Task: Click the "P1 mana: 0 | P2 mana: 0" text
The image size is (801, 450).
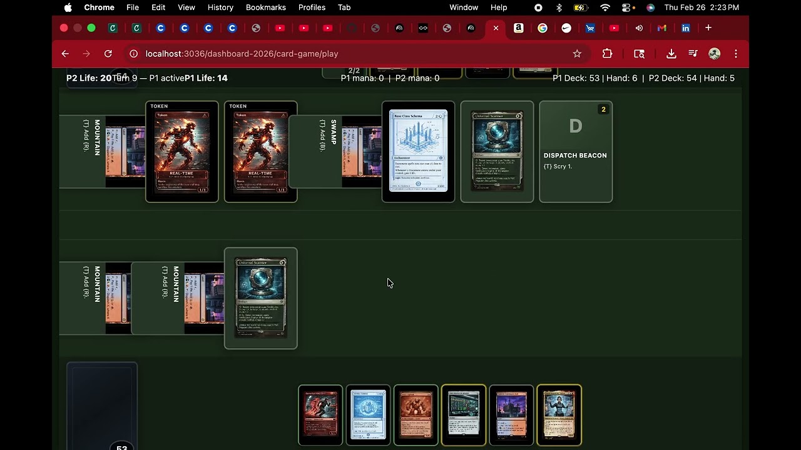Action: pos(390,78)
